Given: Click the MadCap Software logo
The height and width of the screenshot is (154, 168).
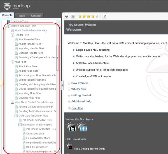Looking at the screenshot, I should pyautogui.click(x=17, y=6).
